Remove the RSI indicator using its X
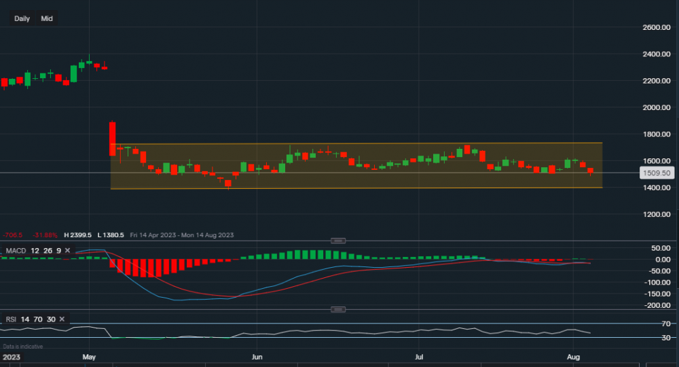The width and height of the screenshot is (679, 367). tap(62, 319)
